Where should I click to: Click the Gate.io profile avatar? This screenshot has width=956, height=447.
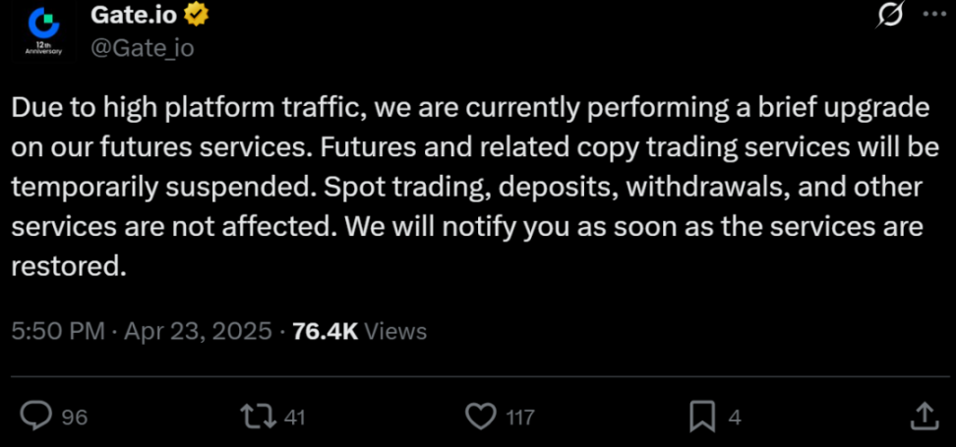(42, 31)
